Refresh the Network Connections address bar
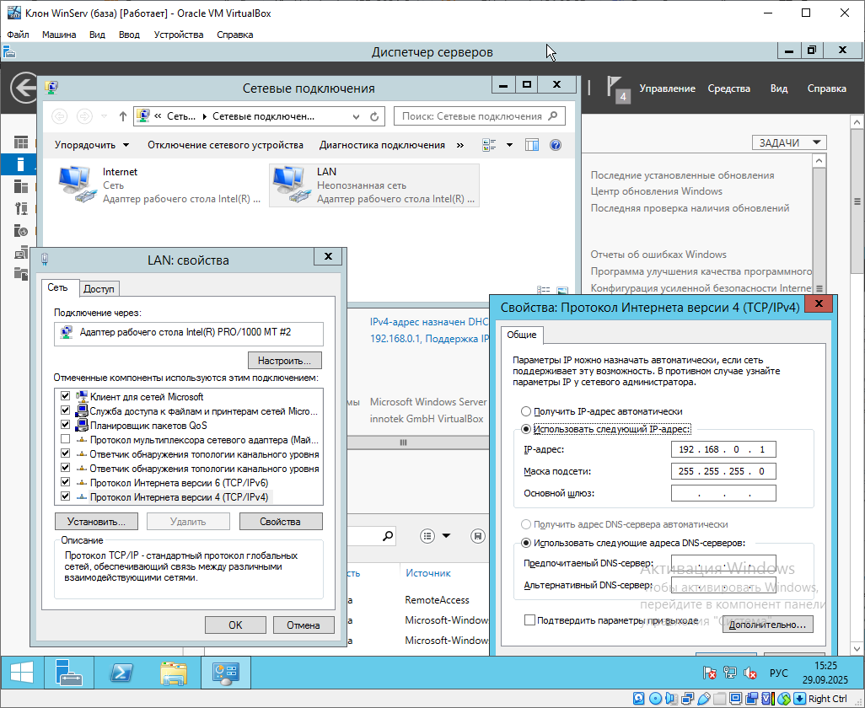The image size is (865, 708). (x=374, y=116)
